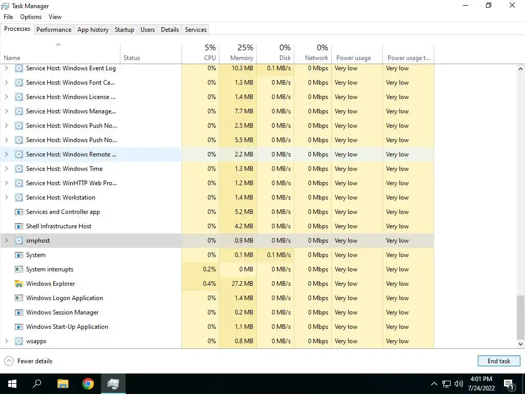This screenshot has height=394, width=525.
Task: Sort by the Memory column header
Action: click(x=238, y=53)
